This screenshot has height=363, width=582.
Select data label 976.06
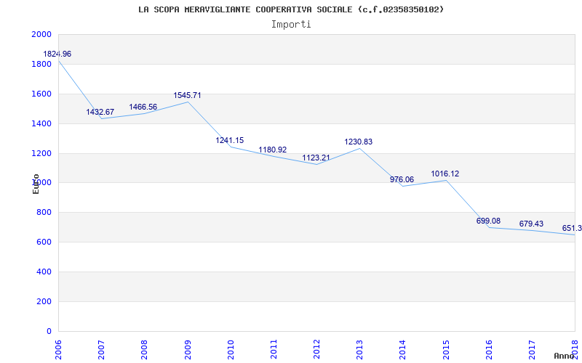[402, 179]
